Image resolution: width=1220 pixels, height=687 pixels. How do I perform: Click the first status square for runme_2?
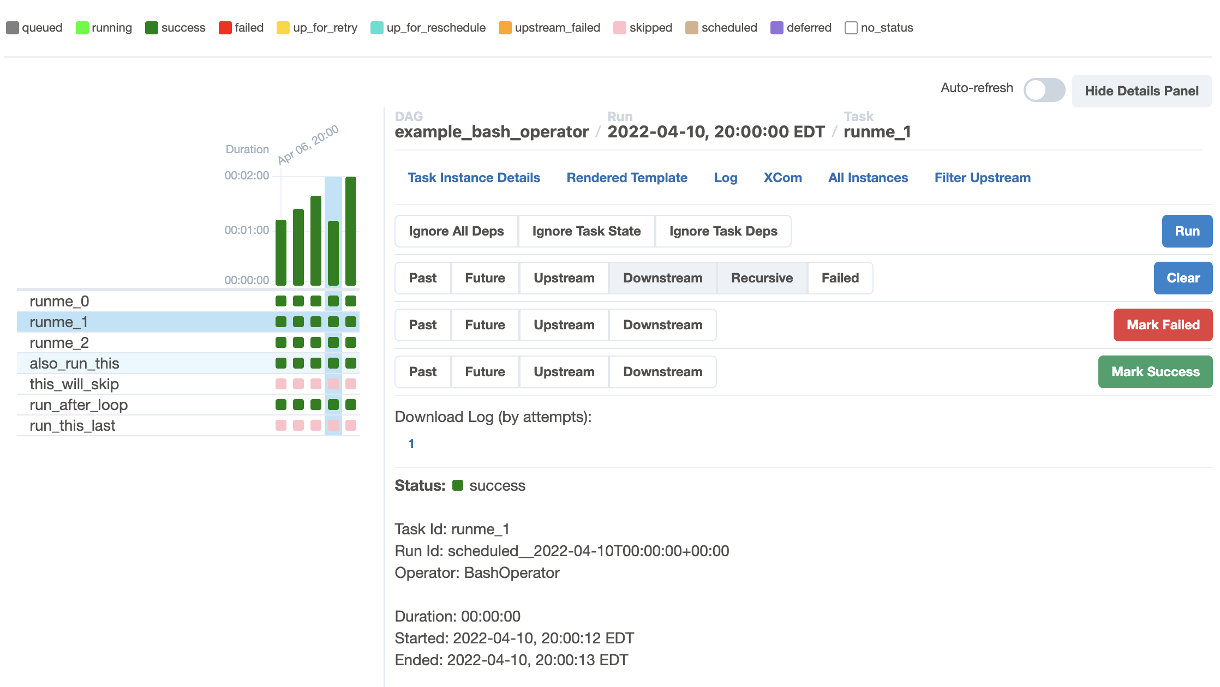281,342
